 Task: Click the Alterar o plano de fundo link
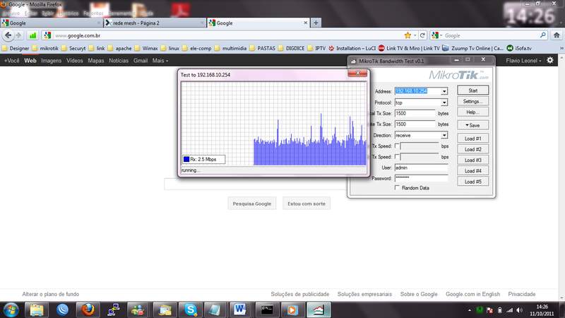50,294
